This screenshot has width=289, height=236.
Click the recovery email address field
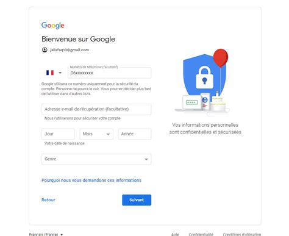click(x=96, y=109)
